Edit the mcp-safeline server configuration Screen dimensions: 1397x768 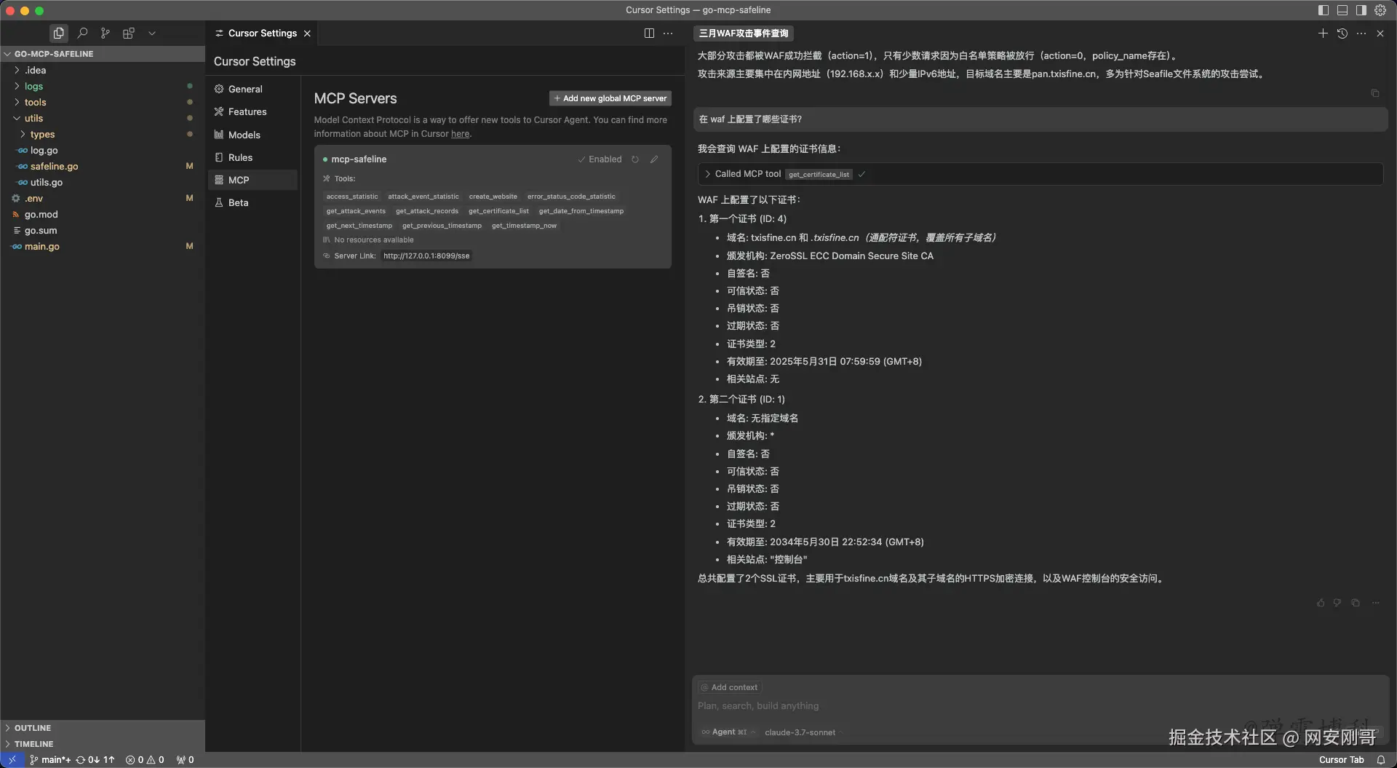click(x=654, y=159)
